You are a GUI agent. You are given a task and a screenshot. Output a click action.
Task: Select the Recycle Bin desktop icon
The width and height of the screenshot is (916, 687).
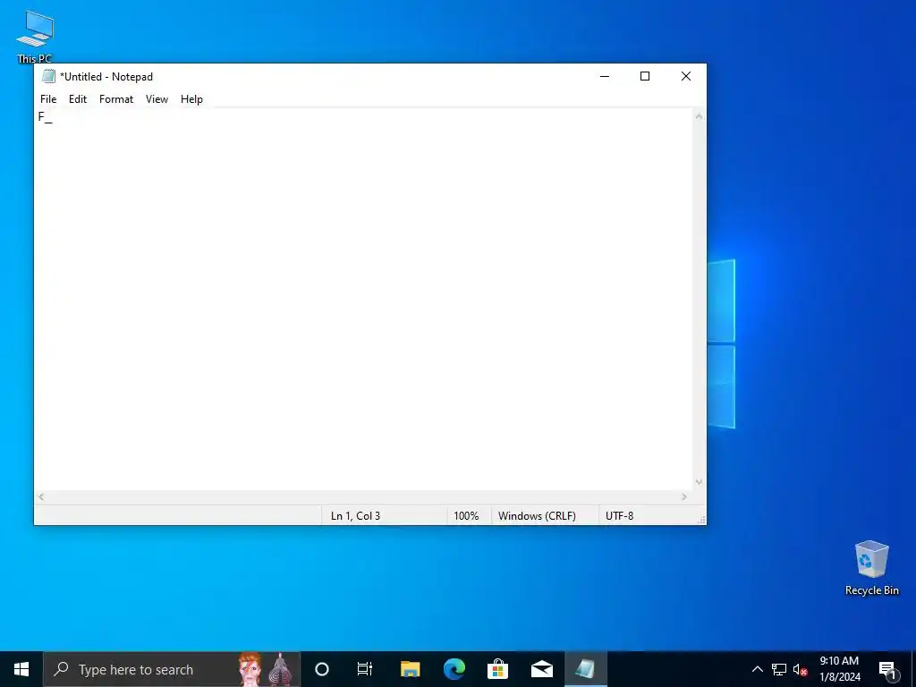coord(871,568)
